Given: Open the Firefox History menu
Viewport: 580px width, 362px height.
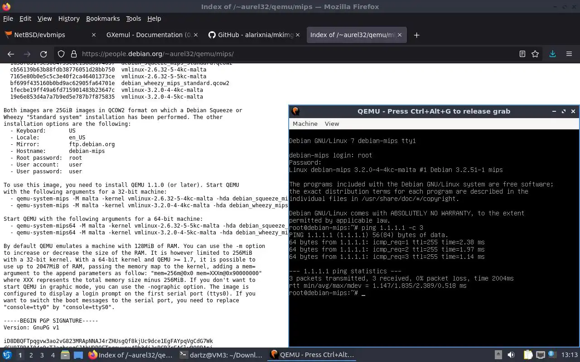Looking at the screenshot, I should (x=69, y=19).
